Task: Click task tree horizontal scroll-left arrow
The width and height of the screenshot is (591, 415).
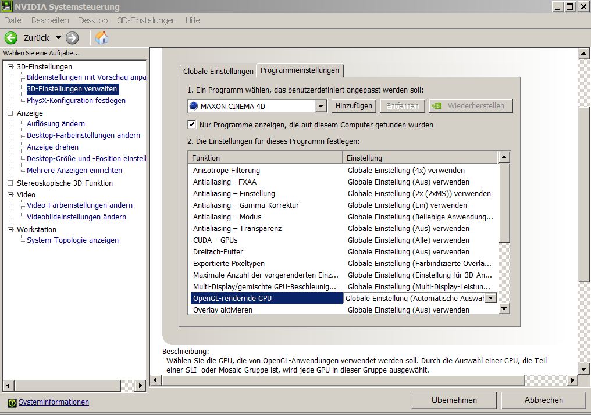Action: click(9, 385)
